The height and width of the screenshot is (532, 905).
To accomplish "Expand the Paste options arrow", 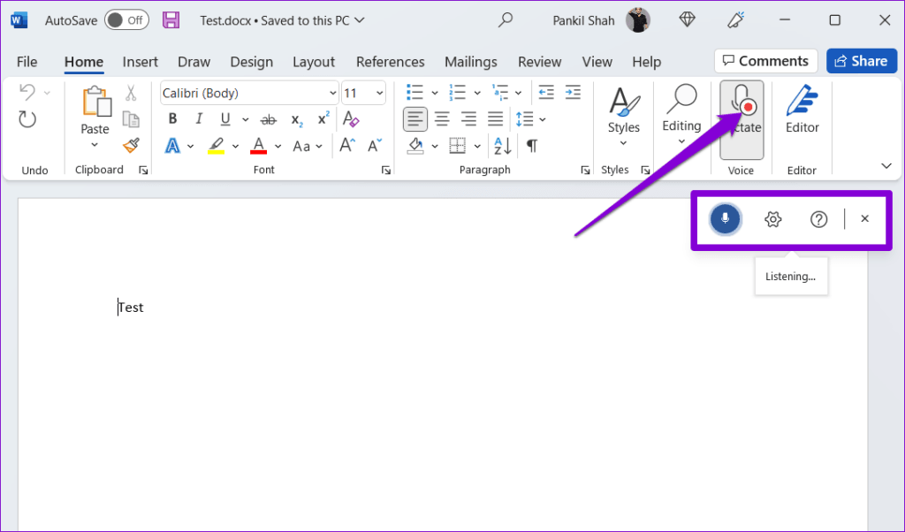I will coord(95,145).
